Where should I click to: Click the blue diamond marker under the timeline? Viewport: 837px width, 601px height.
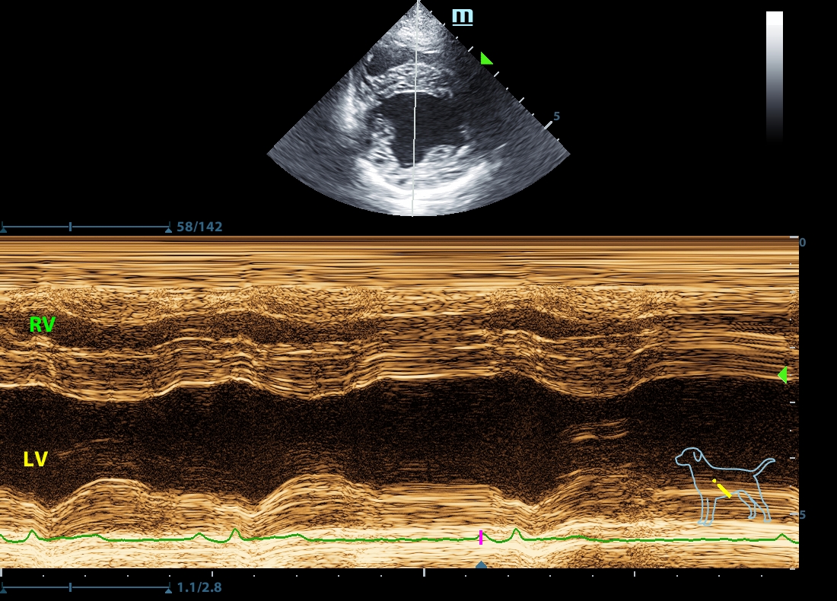pos(481,565)
